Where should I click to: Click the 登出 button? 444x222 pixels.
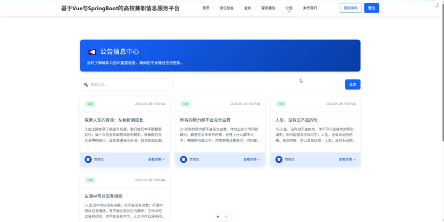[371, 8]
